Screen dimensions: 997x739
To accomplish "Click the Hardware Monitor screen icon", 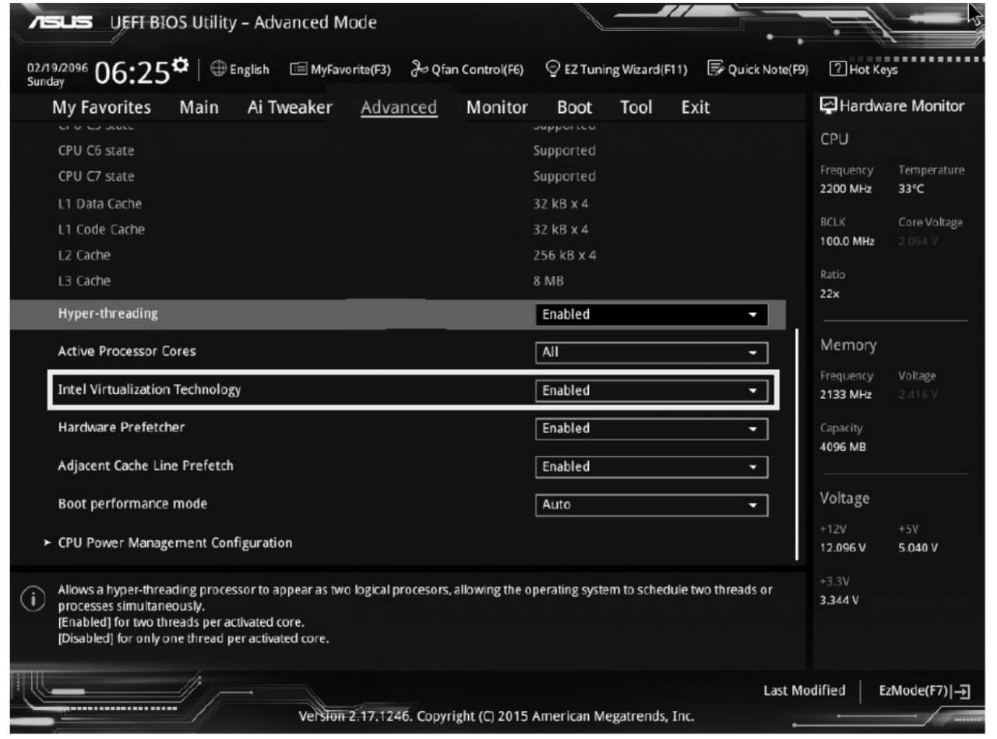I will (x=830, y=106).
